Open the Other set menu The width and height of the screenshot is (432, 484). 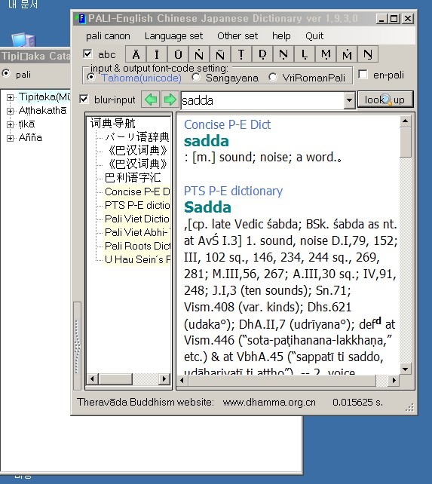237,36
